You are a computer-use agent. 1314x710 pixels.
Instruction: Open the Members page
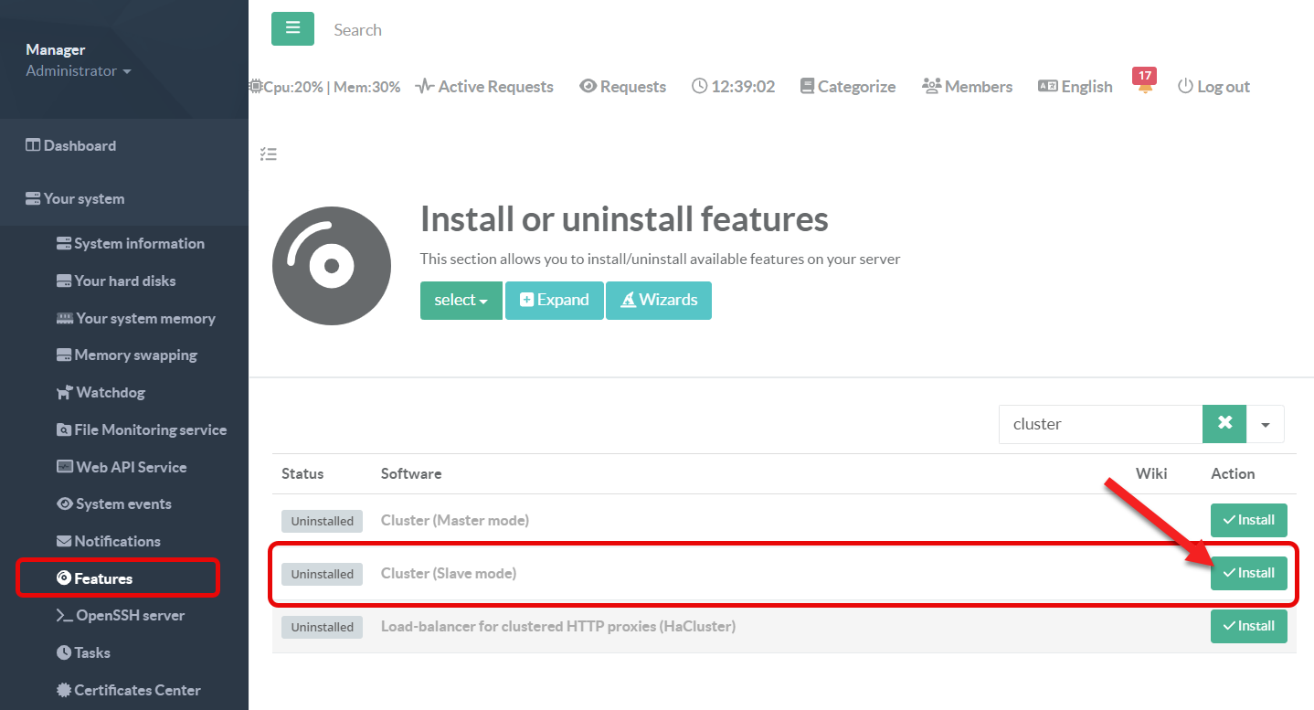[967, 87]
